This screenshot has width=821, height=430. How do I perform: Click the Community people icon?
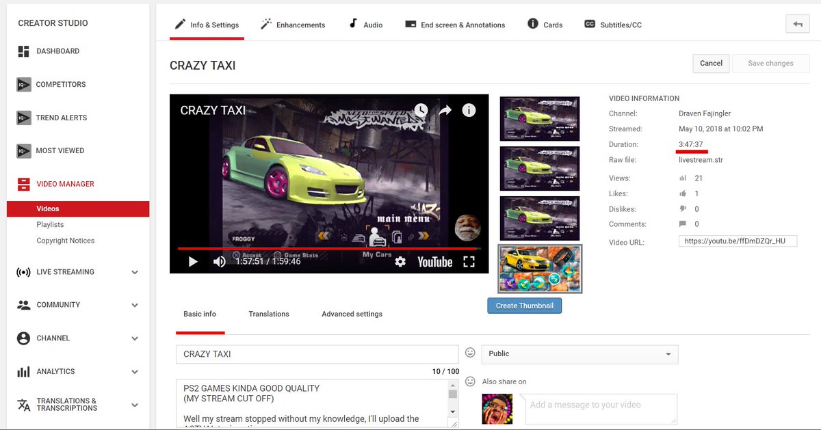[x=24, y=305]
